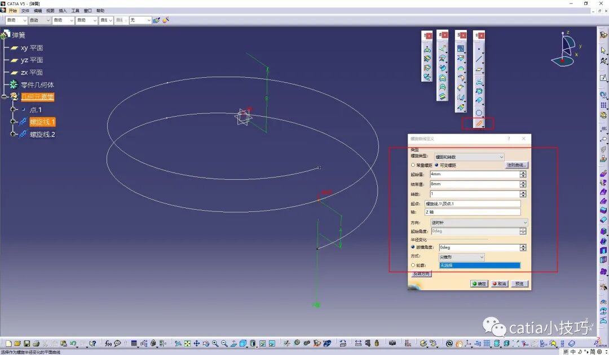Click the Normal View icon
This screenshot has width=609, height=355.
click(233, 343)
